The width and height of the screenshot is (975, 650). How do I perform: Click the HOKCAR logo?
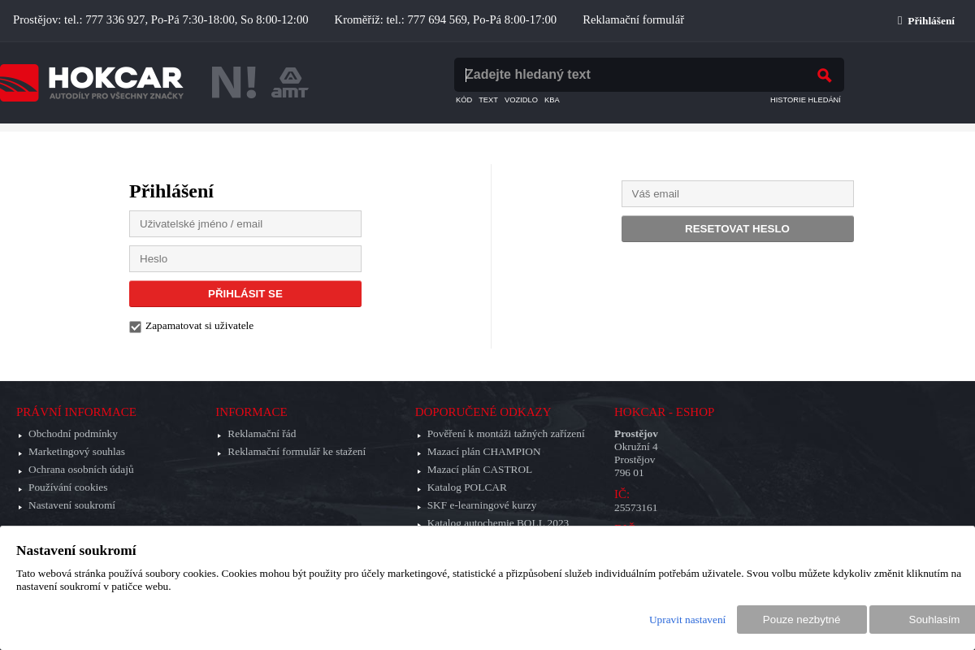(x=92, y=83)
